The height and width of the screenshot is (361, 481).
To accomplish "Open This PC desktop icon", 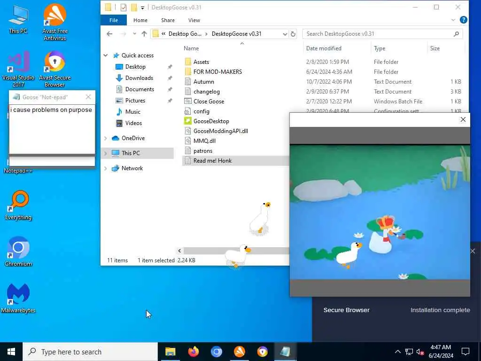I will point(18,20).
